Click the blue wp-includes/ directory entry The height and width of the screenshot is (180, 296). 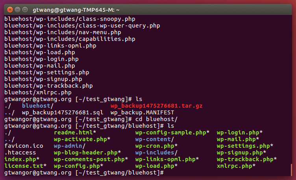(156, 152)
